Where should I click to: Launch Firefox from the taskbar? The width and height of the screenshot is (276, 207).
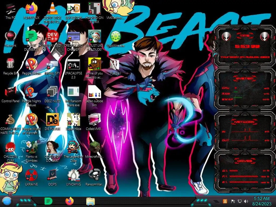tap(70, 201)
